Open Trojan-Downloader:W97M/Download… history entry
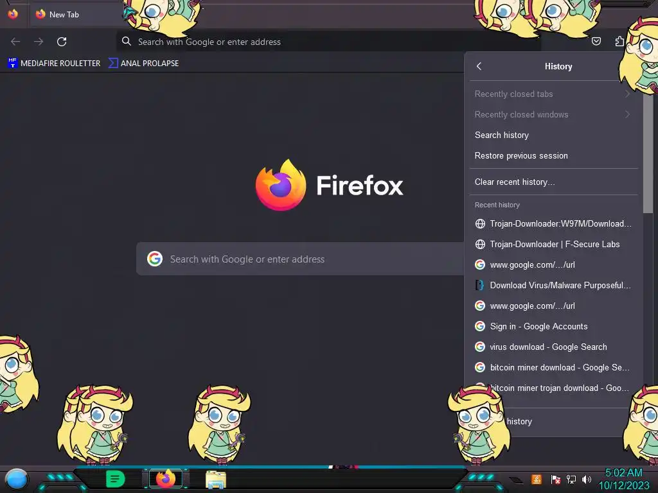Image resolution: width=658 pixels, height=493 pixels. [553, 223]
